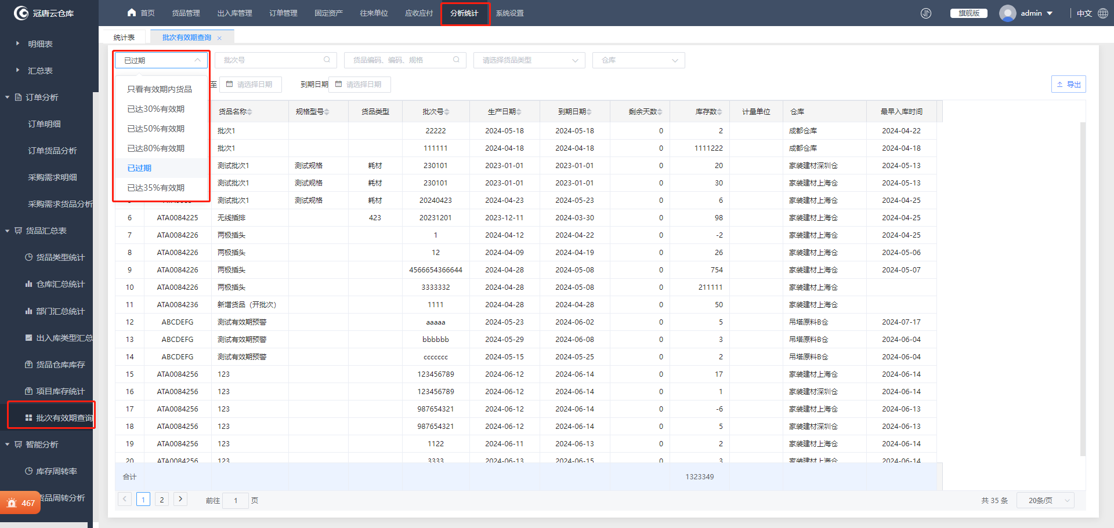Open 仓库汇总统计 chart item
This screenshot has width=1114, height=528.
(x=60, y=284)
